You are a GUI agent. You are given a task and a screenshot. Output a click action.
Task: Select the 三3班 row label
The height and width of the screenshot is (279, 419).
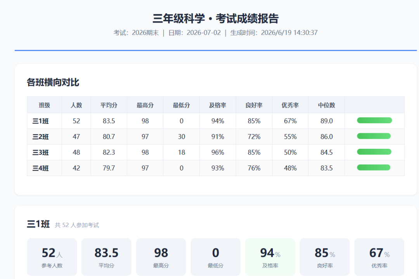(x=41, y=153)
